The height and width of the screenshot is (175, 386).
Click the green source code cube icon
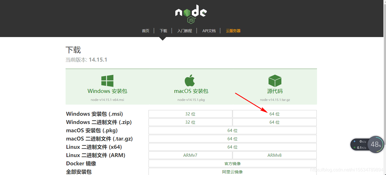(x=275, y=81)
